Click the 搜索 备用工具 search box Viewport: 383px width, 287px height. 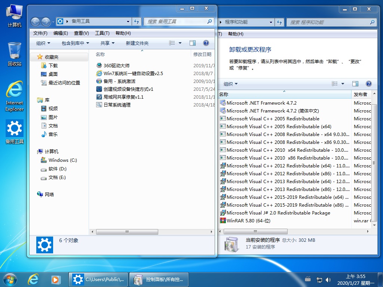click(x=179, y=21)
